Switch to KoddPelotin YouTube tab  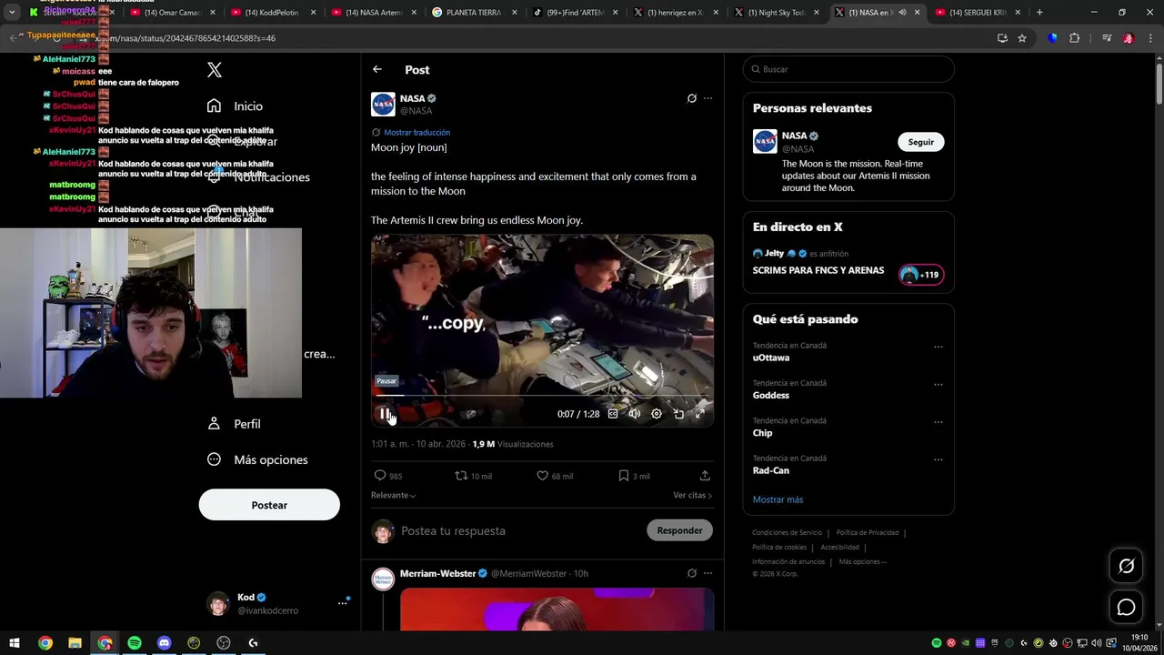click(273, 13)
